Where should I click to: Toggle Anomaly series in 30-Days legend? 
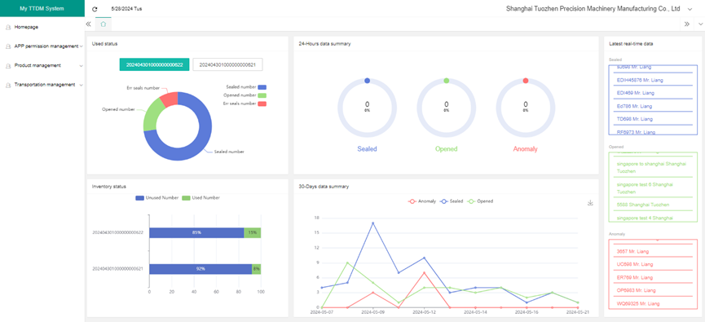[421, 201]
